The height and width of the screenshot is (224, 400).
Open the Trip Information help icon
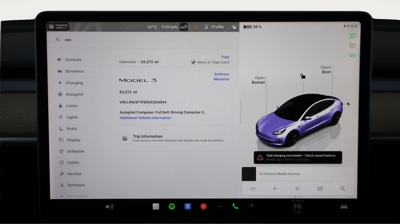(125, 138)
